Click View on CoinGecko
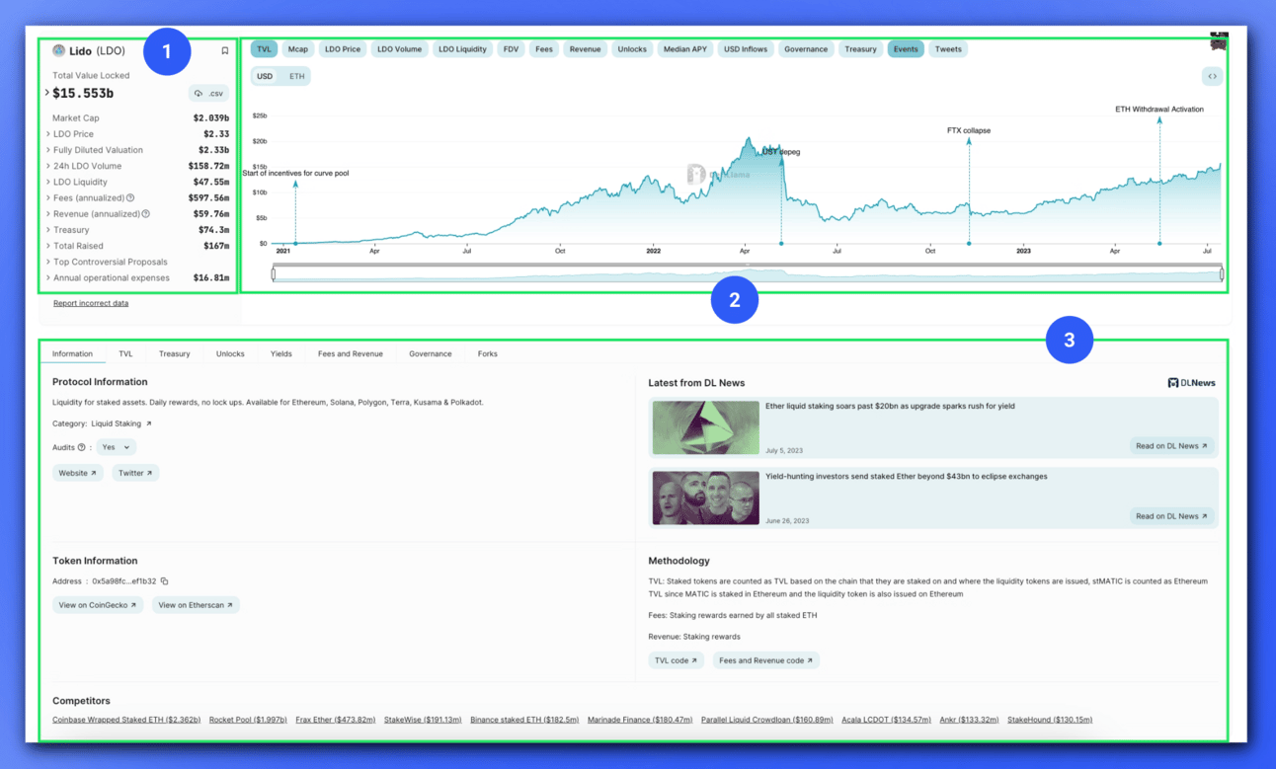Screen dimensions: 1276x769 pyautogui.click(x=98, y=605)
